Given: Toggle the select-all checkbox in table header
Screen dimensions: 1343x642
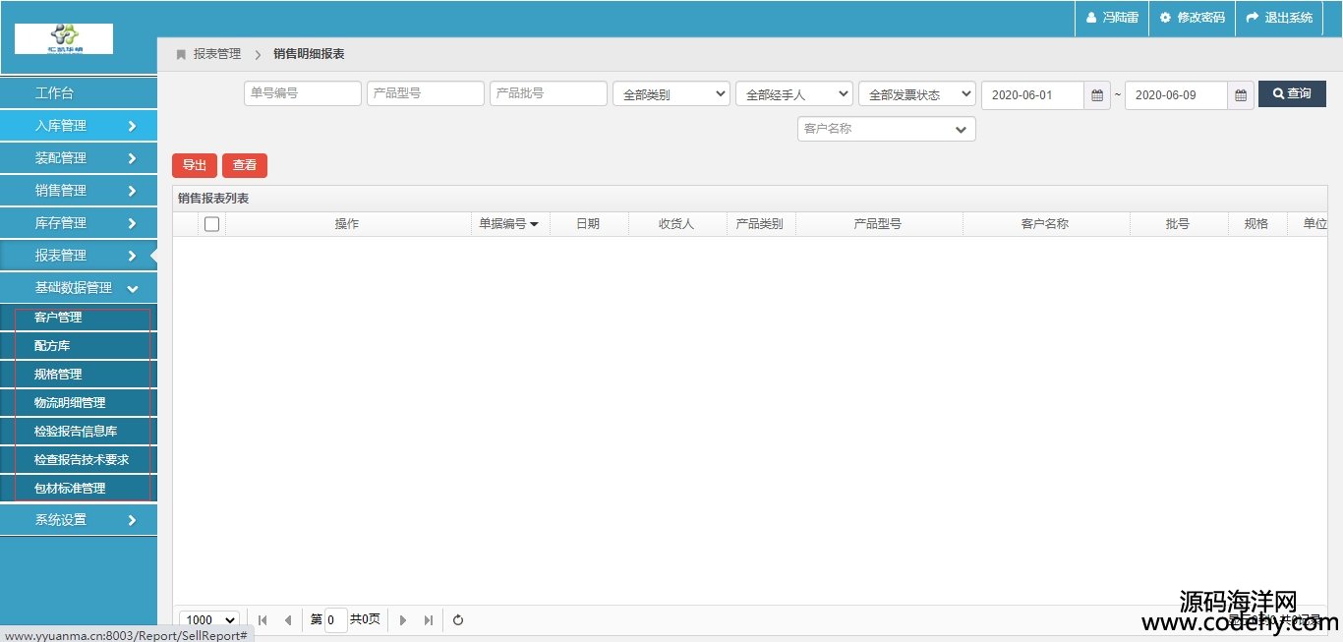Looking at the screenshot, I should [211, 224].
